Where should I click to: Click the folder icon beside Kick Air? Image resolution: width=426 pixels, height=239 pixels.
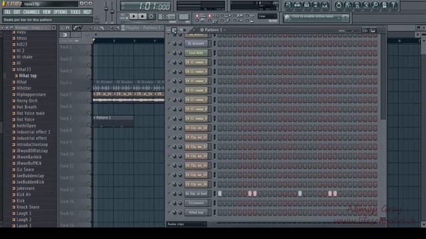pos(13,195)
